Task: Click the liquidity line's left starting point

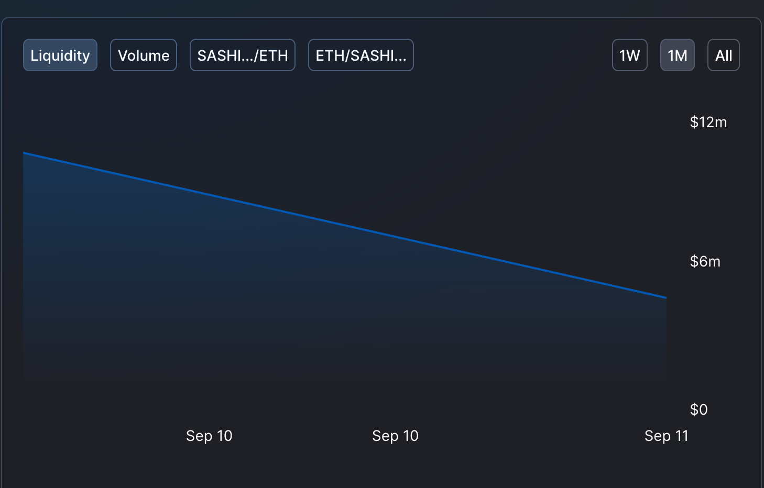Action: click(x=24, y=153)
